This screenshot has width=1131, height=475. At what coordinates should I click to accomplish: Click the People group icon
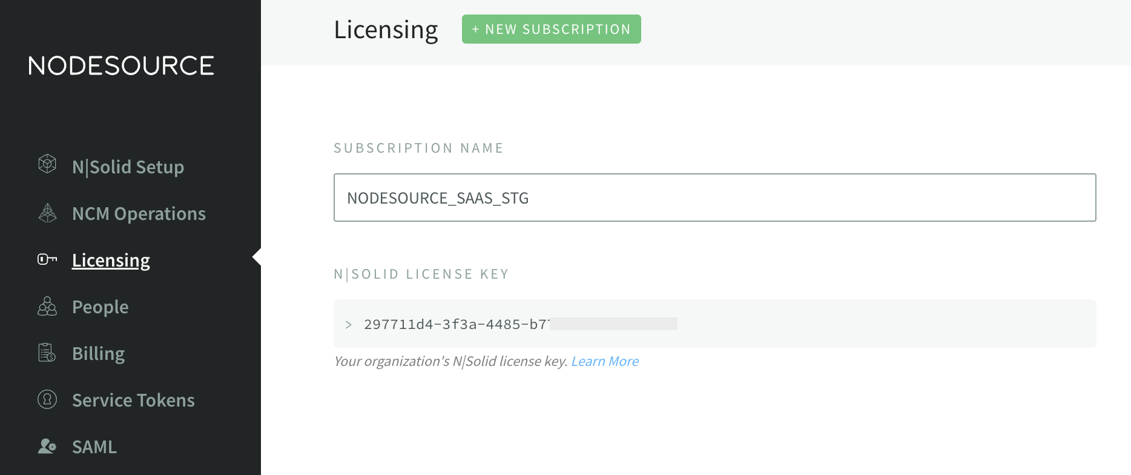[47, 307]
